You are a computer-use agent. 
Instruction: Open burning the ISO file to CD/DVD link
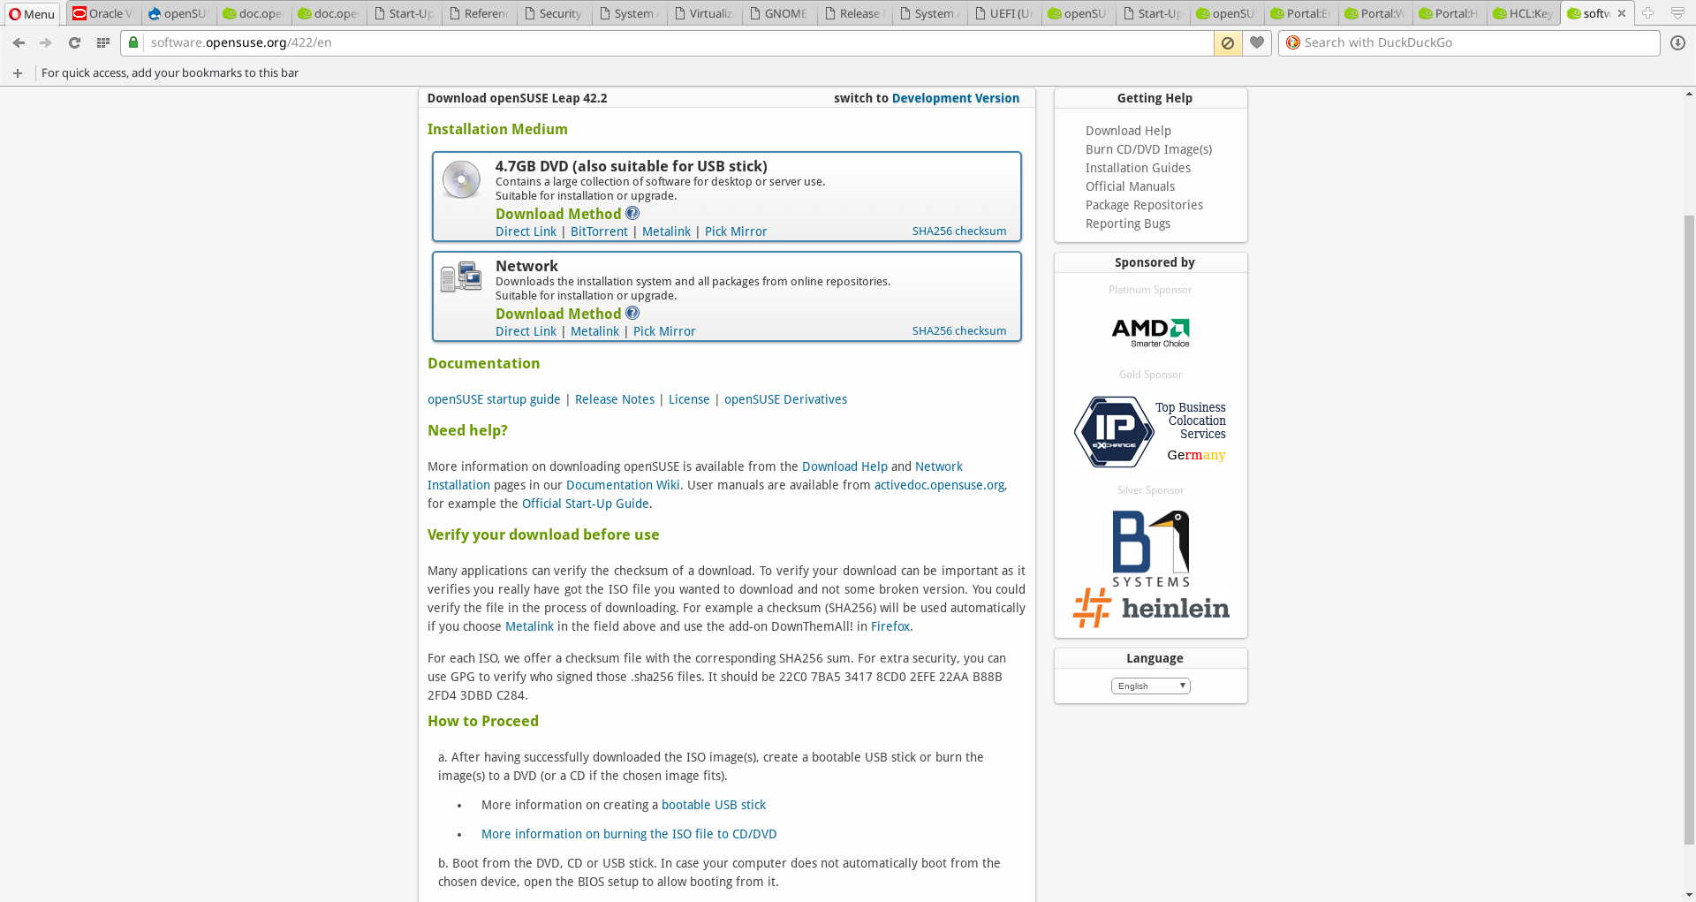click(x=629, y=834)
